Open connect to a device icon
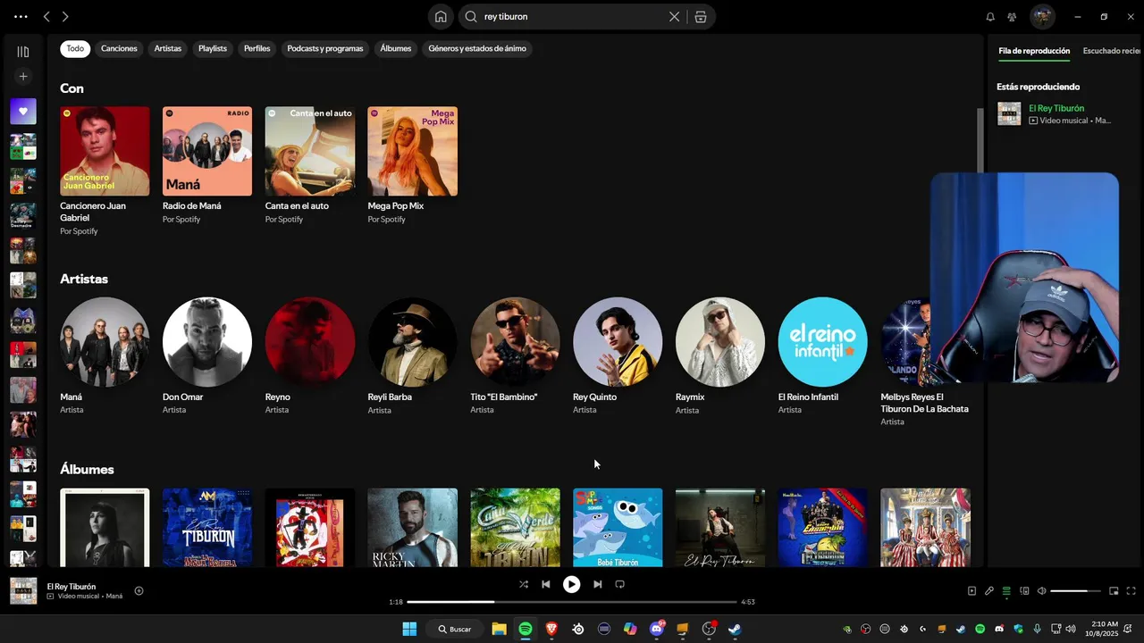The image size is (1144, 643). point(1024,590)
